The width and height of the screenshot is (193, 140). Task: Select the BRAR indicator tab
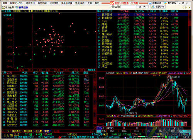click(x=137, y=131)
